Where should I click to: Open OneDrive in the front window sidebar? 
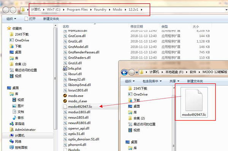[x=138, y=94]
